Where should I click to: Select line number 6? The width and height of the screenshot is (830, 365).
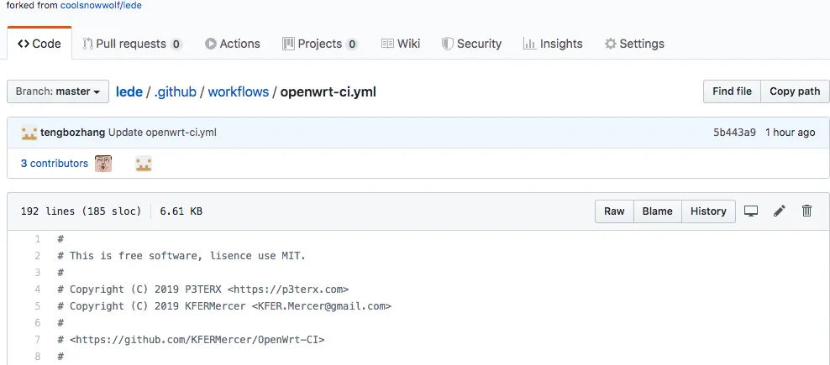[38, 323]
